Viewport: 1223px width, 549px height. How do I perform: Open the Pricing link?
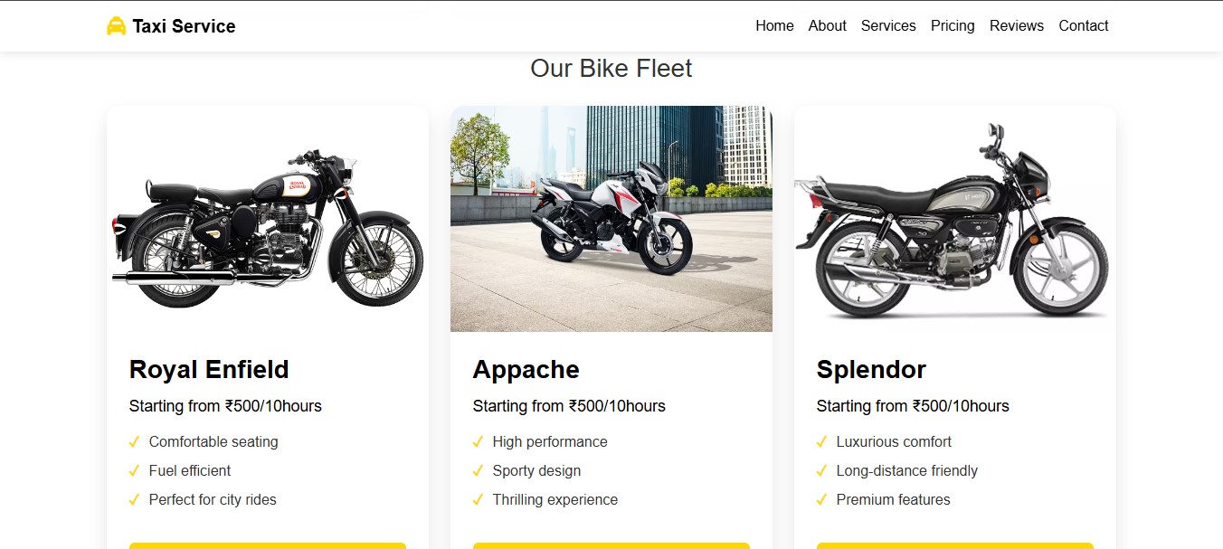953,25
